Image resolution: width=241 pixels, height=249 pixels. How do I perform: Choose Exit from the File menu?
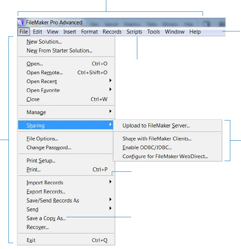point(66,240)
